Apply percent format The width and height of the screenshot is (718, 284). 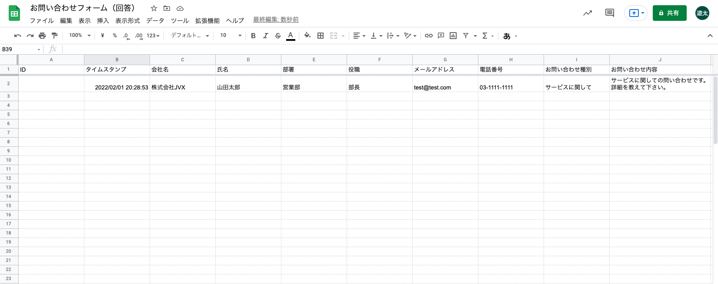coord(115,36)
